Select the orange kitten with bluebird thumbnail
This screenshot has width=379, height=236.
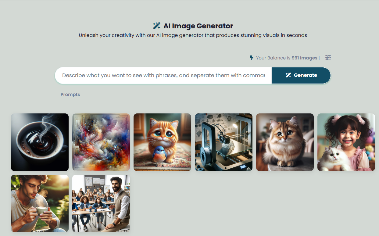coord(162,142)
